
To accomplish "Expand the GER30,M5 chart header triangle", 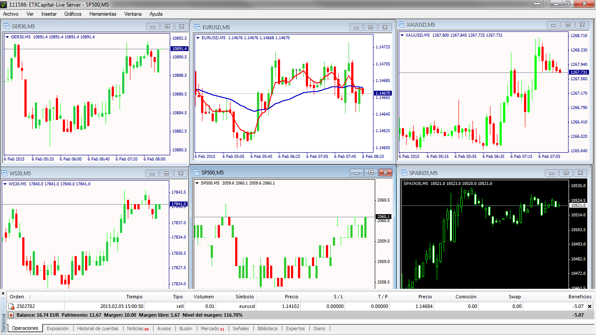I will [7, 37].
